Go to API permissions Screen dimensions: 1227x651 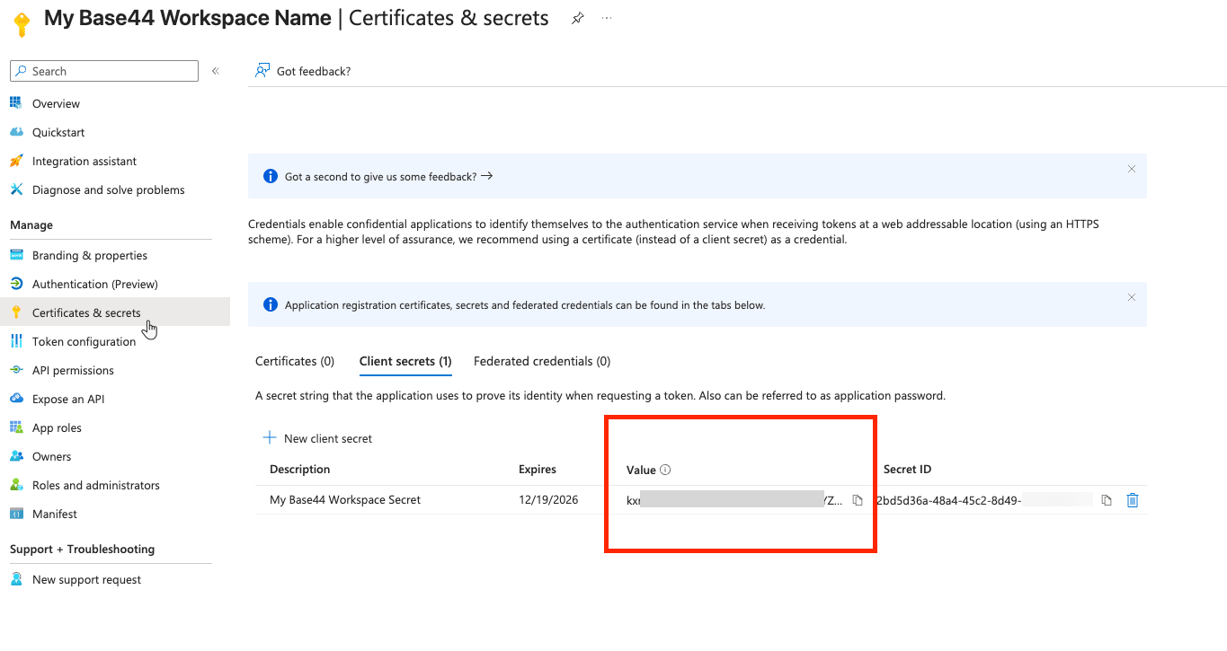pos(73,370)
